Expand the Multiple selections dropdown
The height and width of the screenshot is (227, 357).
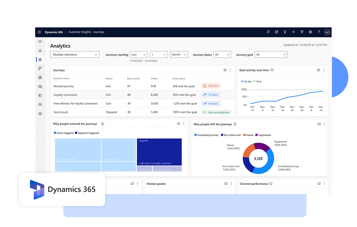tap(74, 54)
